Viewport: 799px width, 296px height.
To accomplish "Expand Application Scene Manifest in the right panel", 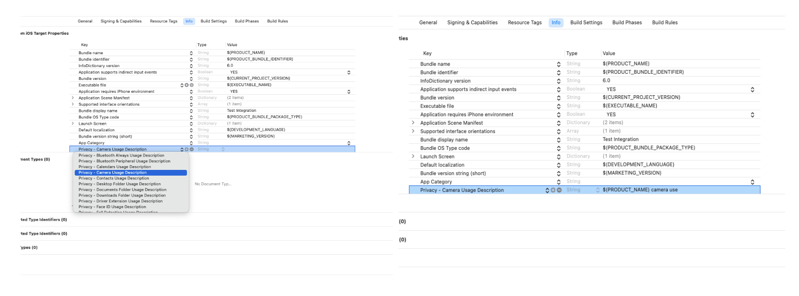I will pyautogui.click(x=413, y=123).
